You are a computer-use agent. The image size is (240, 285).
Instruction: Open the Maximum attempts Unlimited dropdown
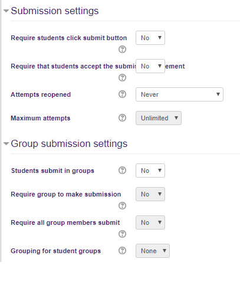159,118
